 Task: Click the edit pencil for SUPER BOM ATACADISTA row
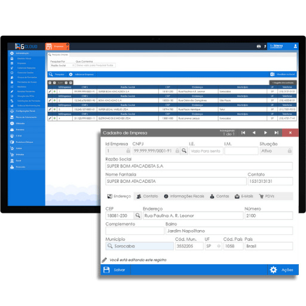pos(50,91)
